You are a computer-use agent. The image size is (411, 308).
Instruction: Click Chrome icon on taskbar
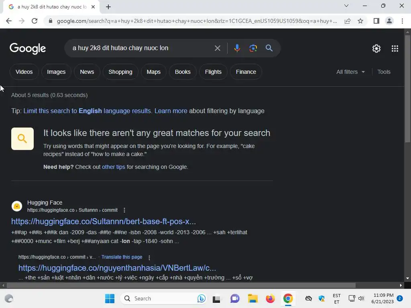click(288, 298)
